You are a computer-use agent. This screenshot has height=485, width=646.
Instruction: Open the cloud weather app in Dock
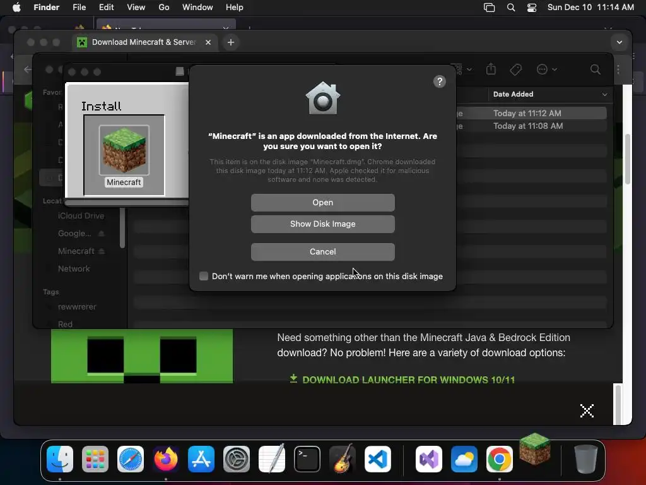464,459
